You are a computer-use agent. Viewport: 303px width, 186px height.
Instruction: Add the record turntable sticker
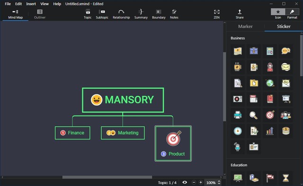(x=238, y=99)
